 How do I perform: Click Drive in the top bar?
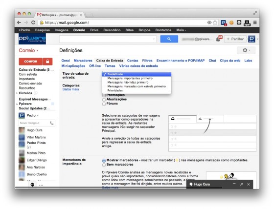[94, 30]
